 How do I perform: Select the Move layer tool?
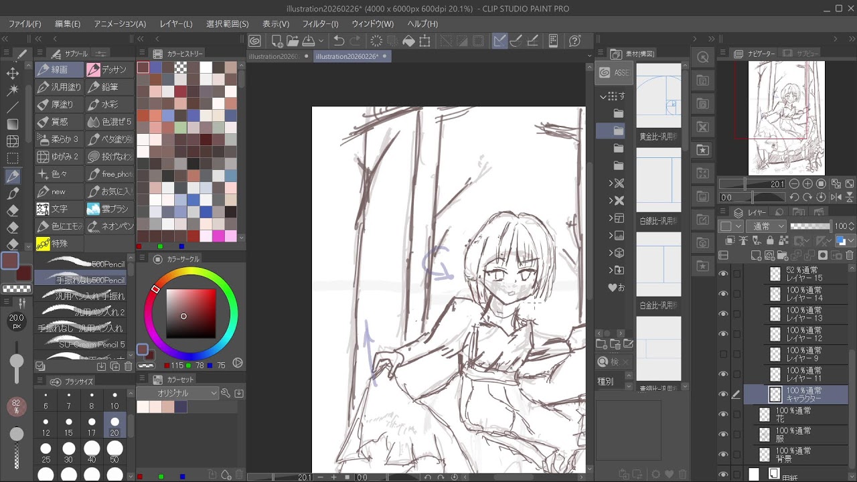[12, 72]
